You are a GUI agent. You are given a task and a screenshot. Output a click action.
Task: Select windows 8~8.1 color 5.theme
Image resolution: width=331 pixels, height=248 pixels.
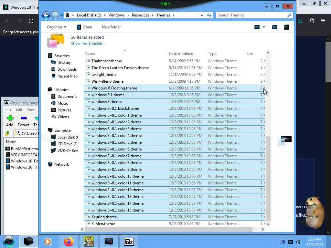coord(174,142)
